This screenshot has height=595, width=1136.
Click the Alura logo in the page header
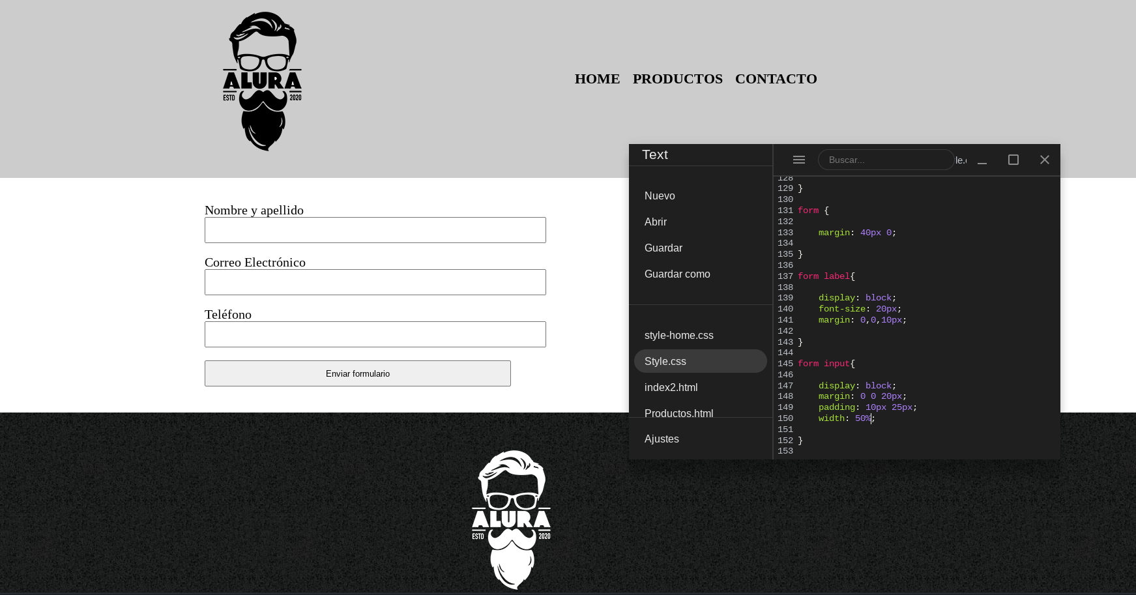click(263, 81)
